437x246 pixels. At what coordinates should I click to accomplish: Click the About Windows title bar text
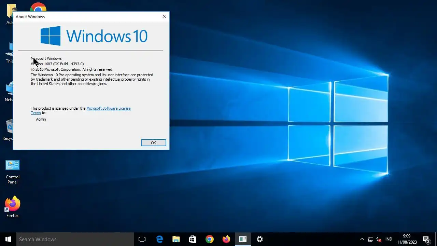[30, 16]
